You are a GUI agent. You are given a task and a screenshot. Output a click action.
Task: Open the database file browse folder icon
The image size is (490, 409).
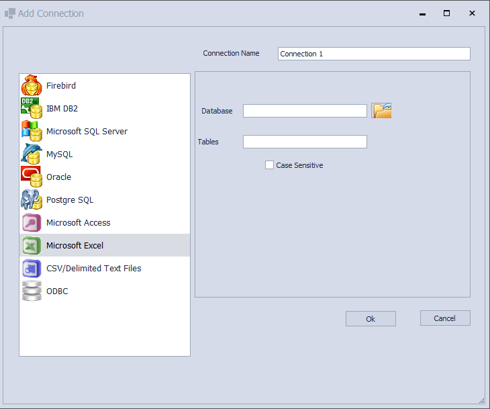[381, 111]
